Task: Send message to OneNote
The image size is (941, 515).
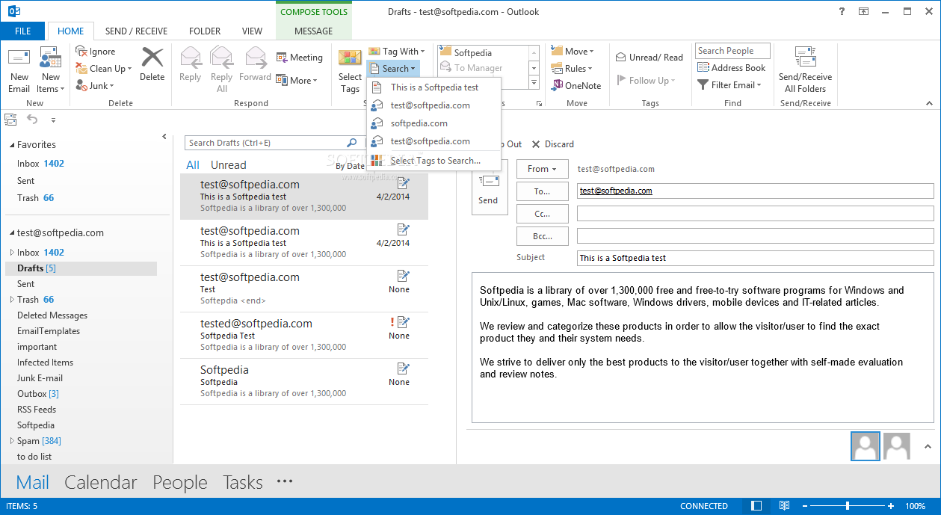Action: click(576, 86)
